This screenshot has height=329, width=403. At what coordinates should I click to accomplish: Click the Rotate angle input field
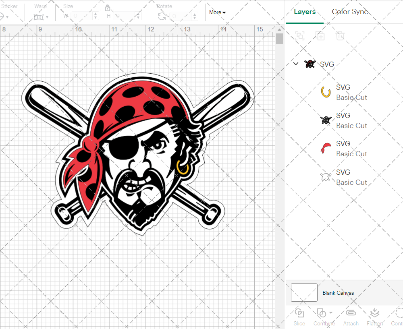181,16
